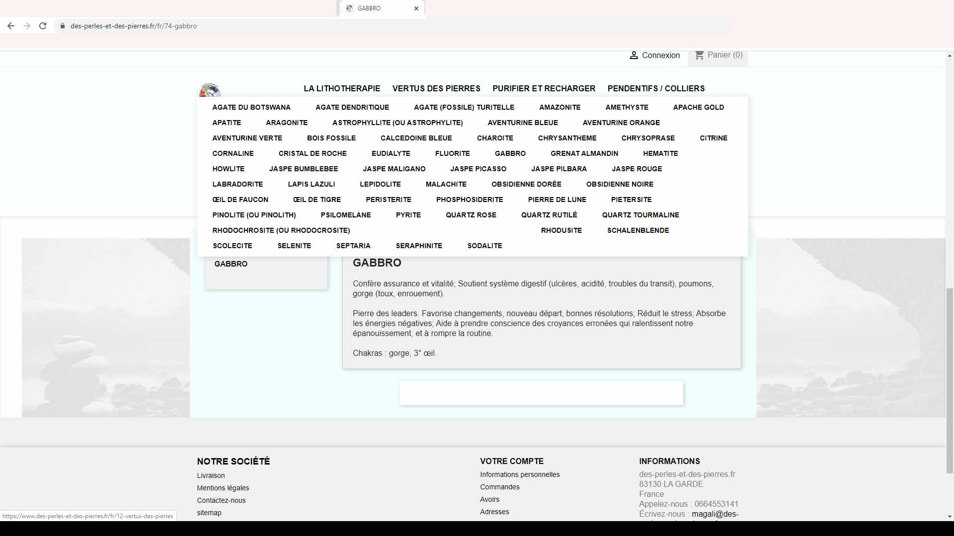Open PENDENTIFS / COLLIERS menu
The width and height of the screenshot is (954, 536).
pos(656,88)
